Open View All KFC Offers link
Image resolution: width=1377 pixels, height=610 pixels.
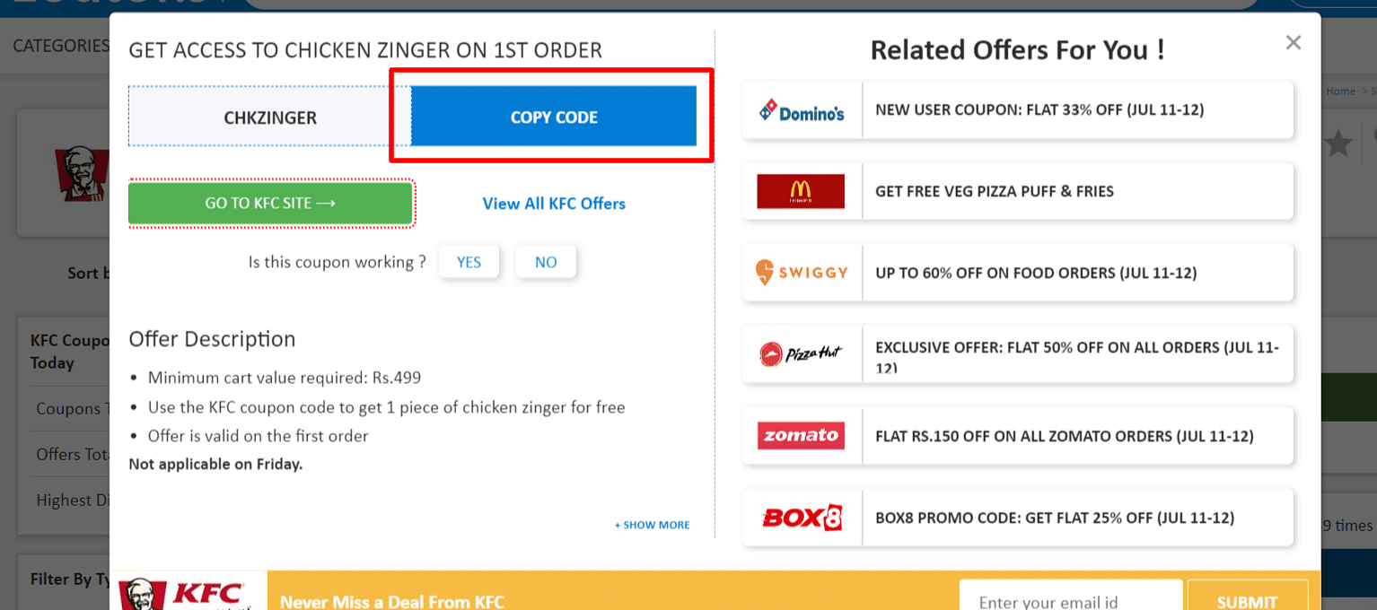point(554,204)
